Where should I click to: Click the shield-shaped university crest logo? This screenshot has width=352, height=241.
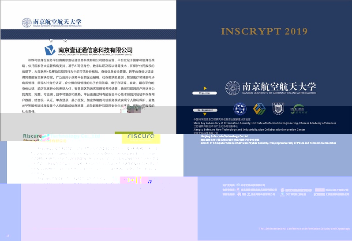point(278,109)
